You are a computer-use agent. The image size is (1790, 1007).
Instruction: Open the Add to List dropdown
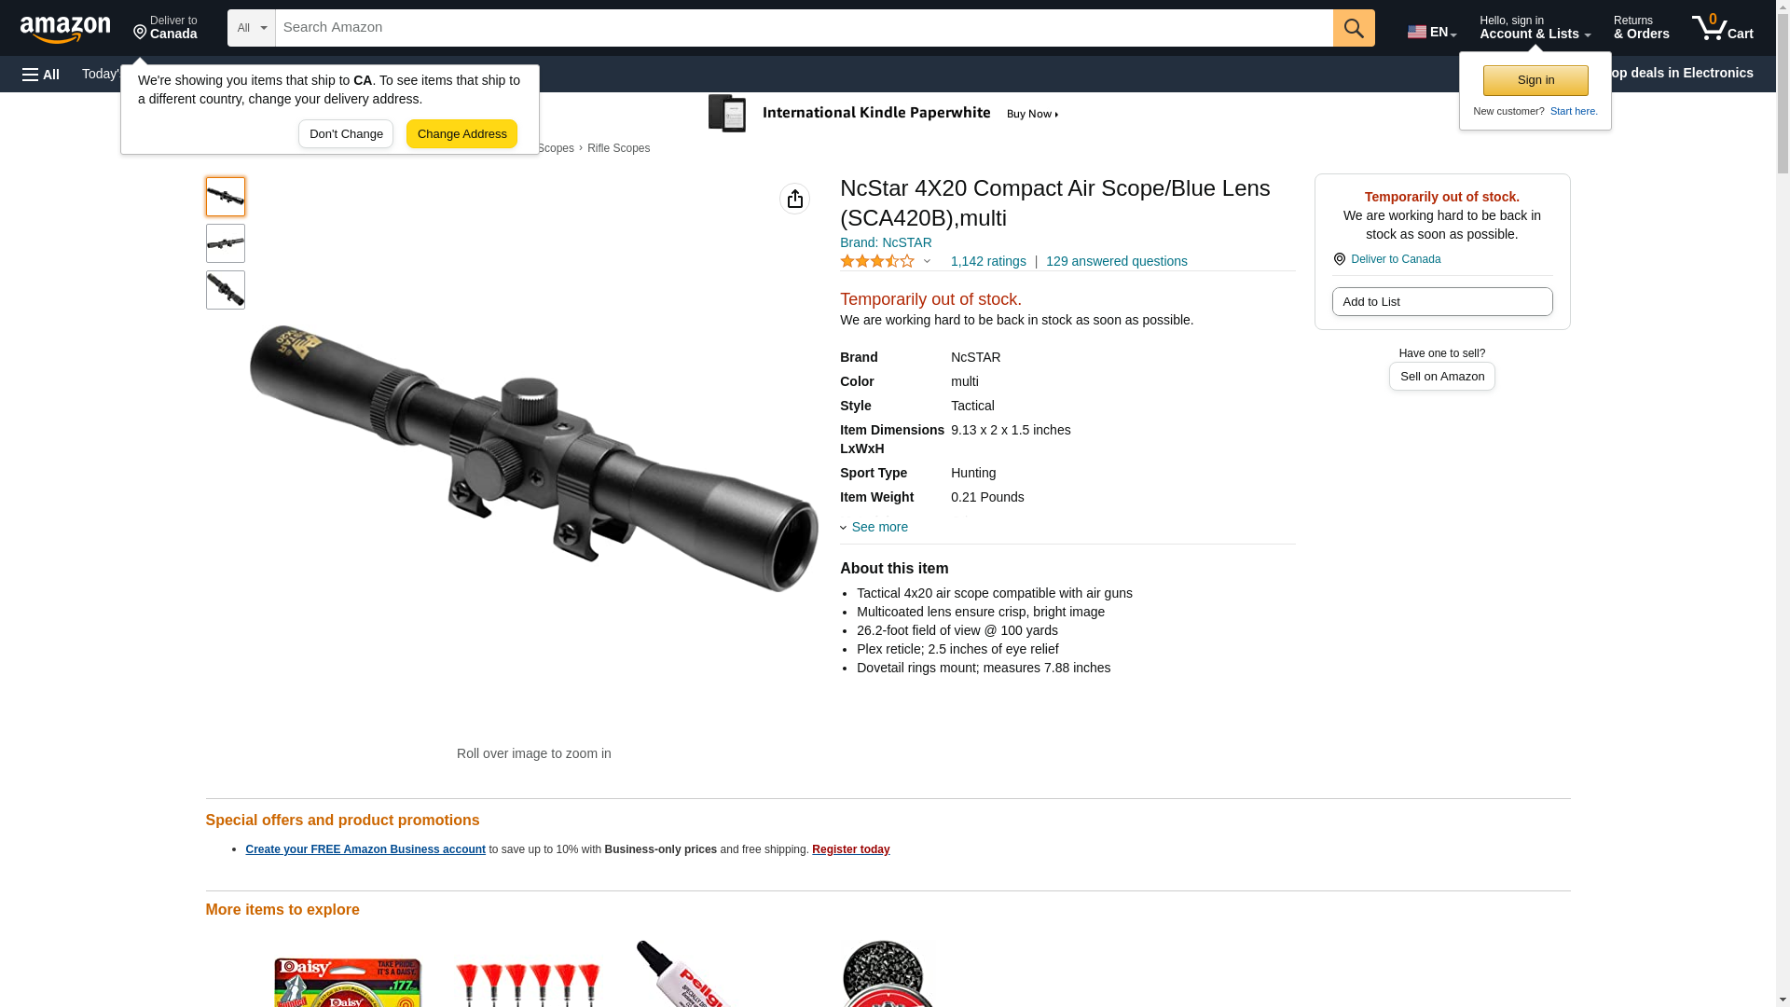(1442, 302)
